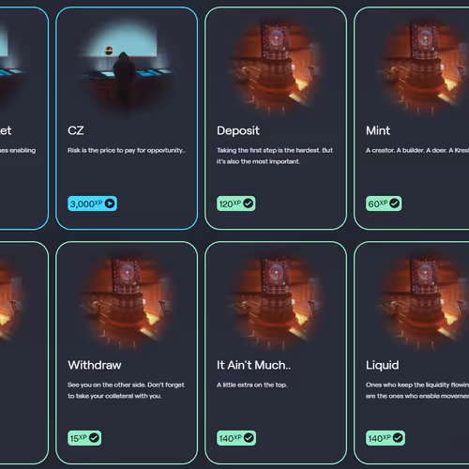Click the Mint card title
This screenshot has height=469, width=469.
(x=378, y=130)
